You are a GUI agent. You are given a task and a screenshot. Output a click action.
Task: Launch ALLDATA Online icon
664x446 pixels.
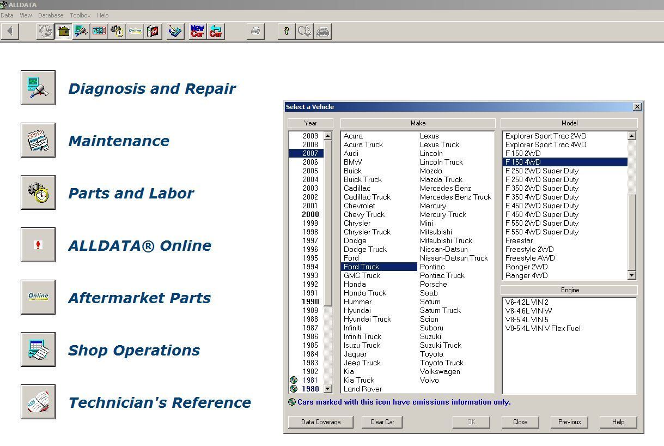click(38, 245)
